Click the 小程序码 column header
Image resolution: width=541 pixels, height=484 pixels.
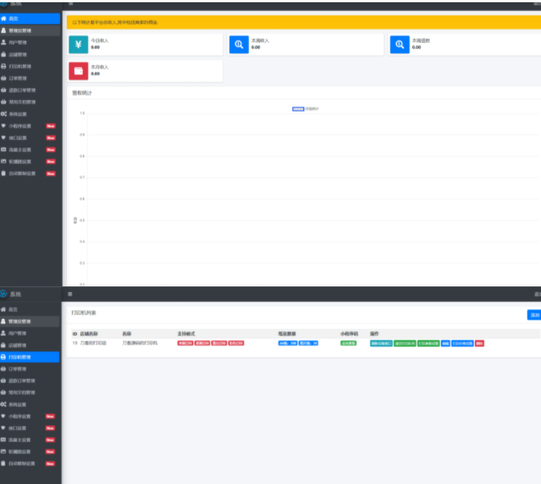pos(349,334)
